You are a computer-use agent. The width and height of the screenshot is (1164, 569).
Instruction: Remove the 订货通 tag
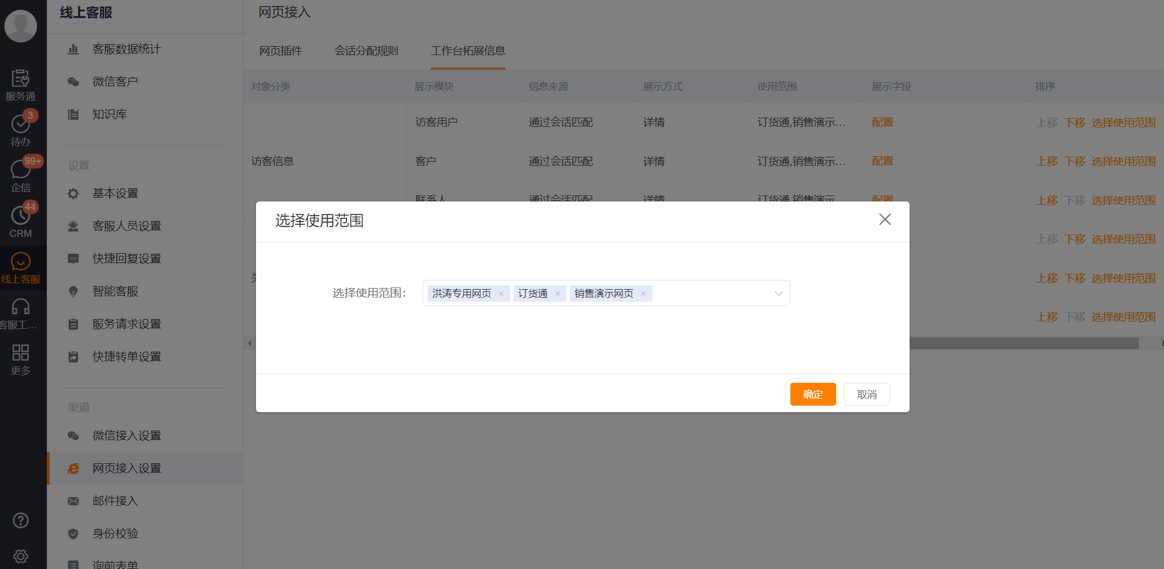557,293
